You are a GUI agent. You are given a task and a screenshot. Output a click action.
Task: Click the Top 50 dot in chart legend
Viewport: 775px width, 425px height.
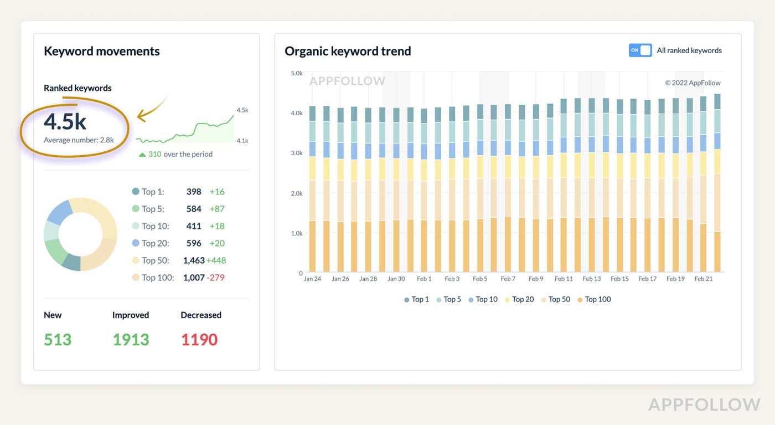point(543,300)
